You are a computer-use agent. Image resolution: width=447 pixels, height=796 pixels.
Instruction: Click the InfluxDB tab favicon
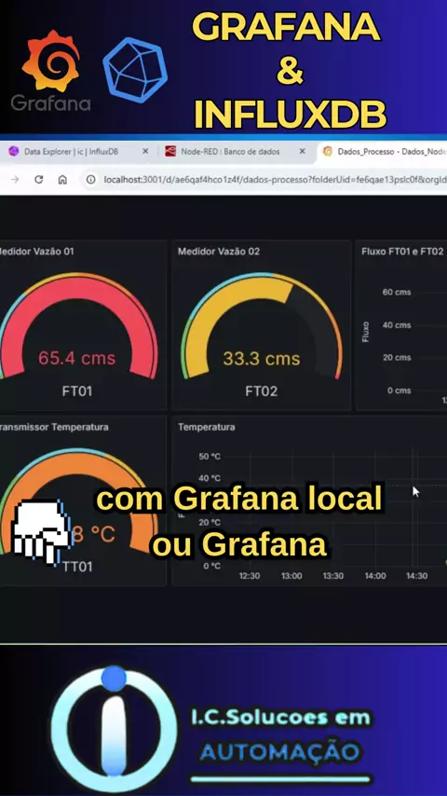pyautogui.click(x=14, y=151)
